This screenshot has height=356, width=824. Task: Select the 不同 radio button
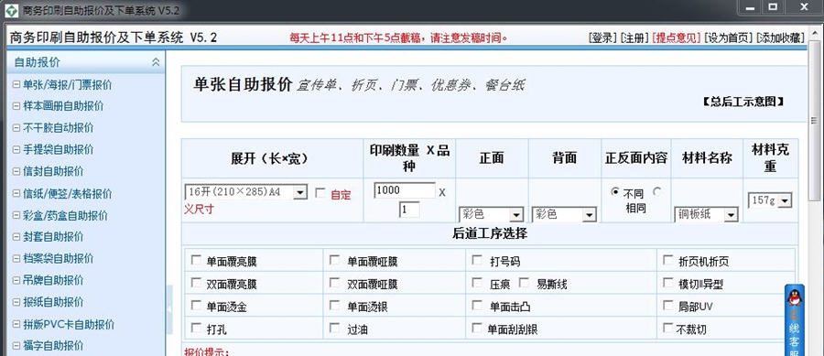click(x=615, y=192)
